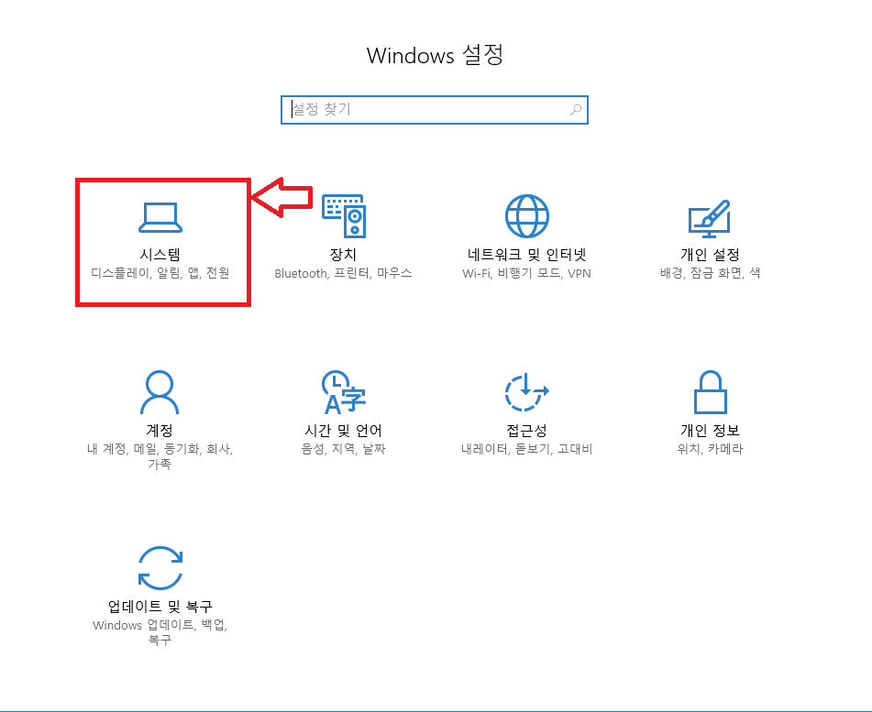Screen dimensions: 872x712
Task: Click the text 디스플레이, 알림, 앱, 전원
Action: (x=160, y=273)
